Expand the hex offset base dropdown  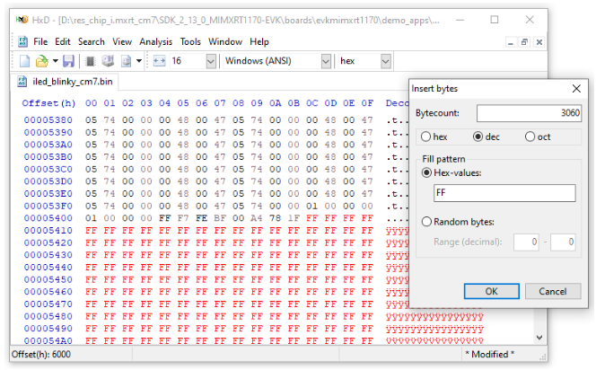pyautogui.click(x=386, y=61)
